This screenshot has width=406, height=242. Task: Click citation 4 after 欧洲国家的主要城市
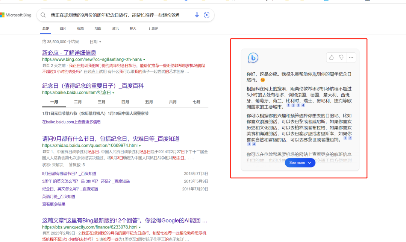(303, 105)
